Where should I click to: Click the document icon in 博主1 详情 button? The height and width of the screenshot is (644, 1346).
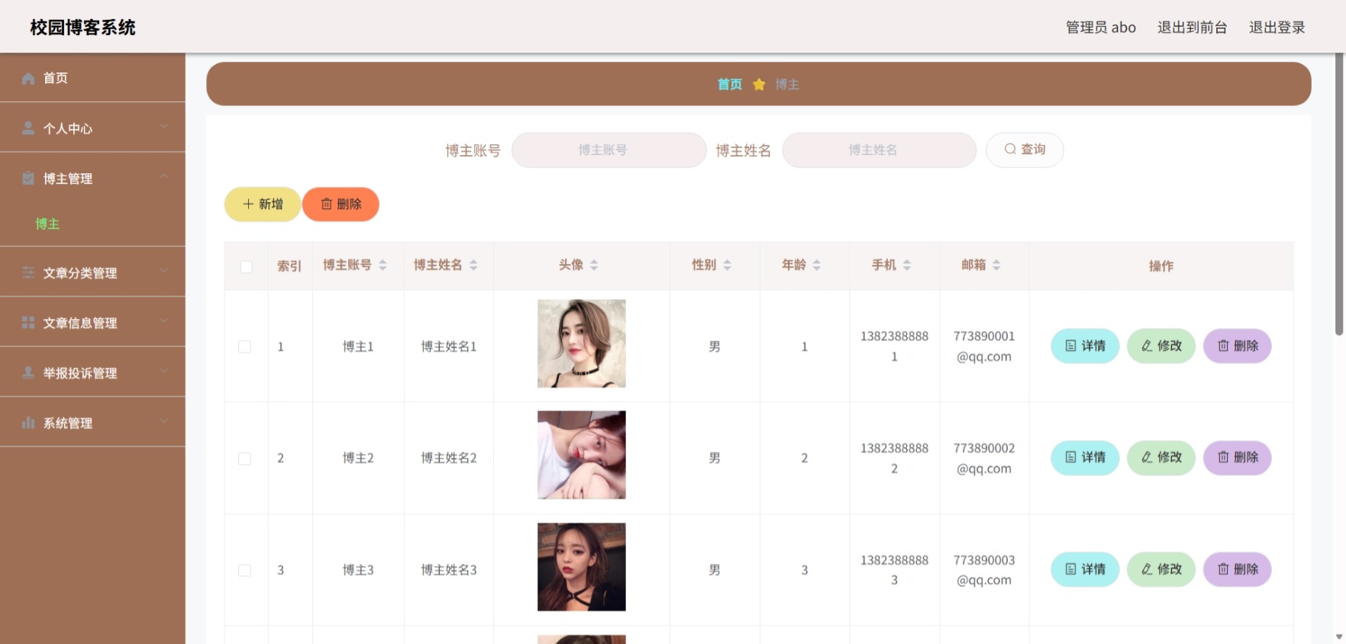pos(1071,346)
